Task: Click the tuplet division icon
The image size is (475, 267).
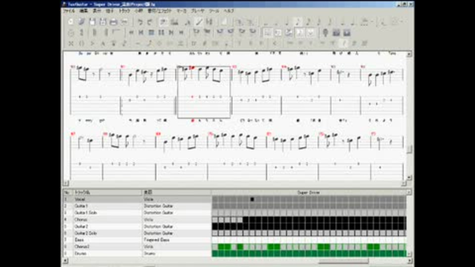Action: [365, 22]
